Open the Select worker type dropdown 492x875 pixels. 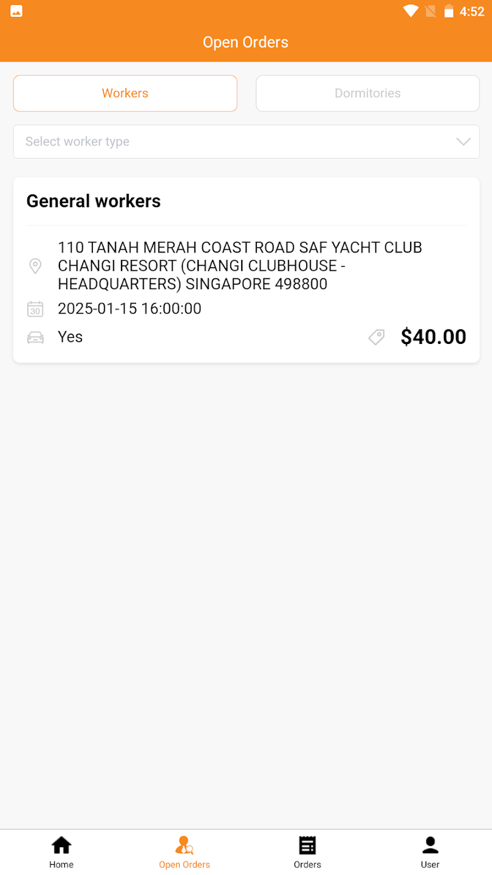click(x=231, y=142)
